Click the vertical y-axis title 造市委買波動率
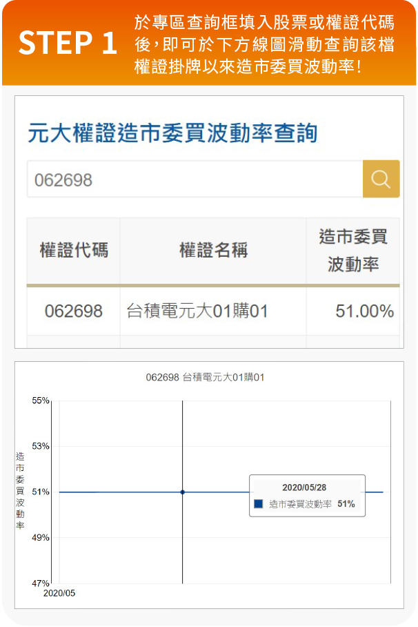418x627 pixels. [20, 491]
